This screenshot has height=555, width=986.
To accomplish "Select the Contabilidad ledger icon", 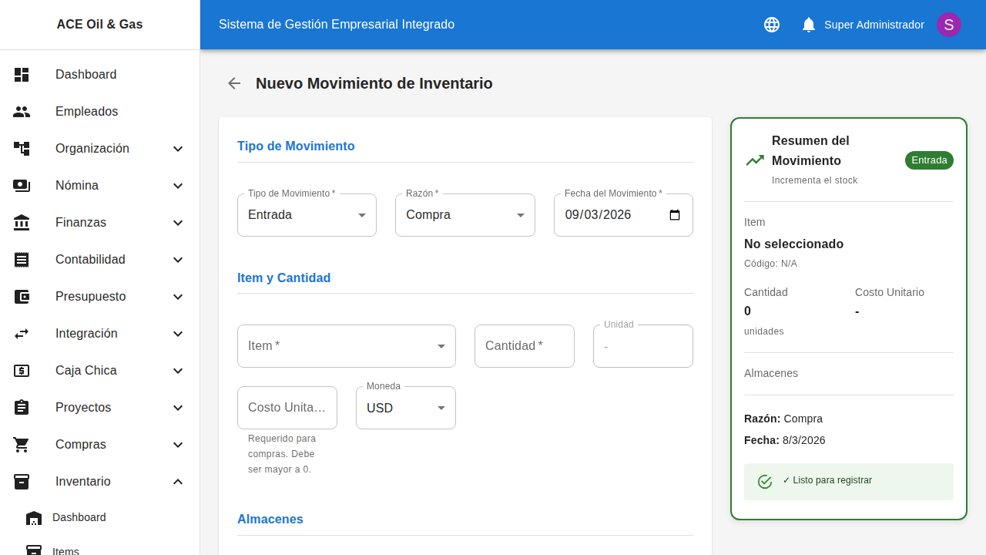I will pyautogui.click(x=22, y=260).
